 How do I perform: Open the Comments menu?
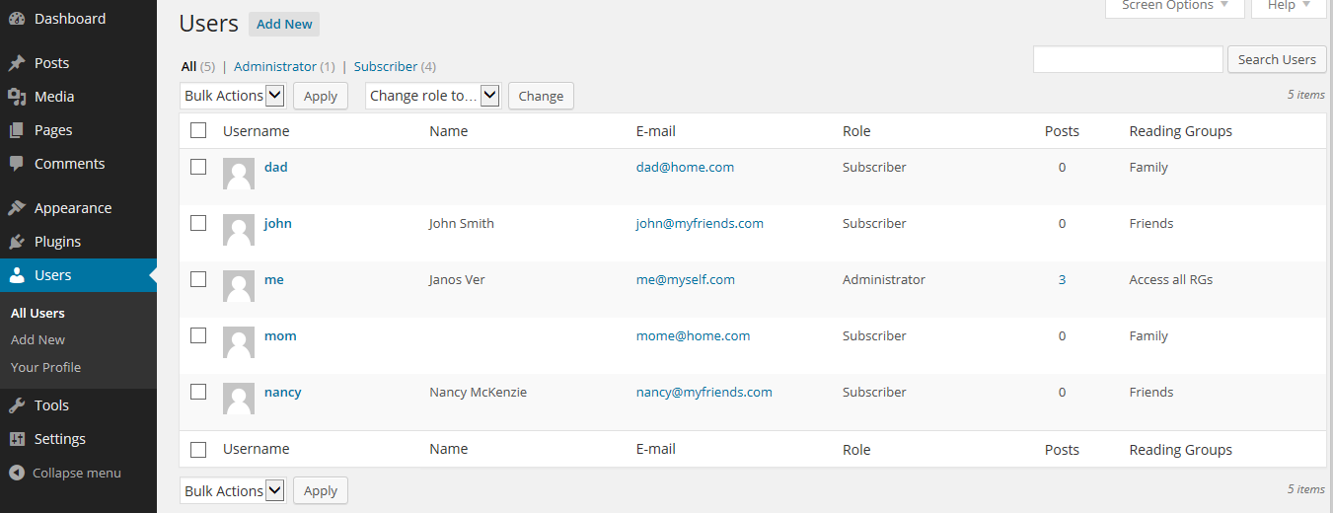click(x=78, y=164)
